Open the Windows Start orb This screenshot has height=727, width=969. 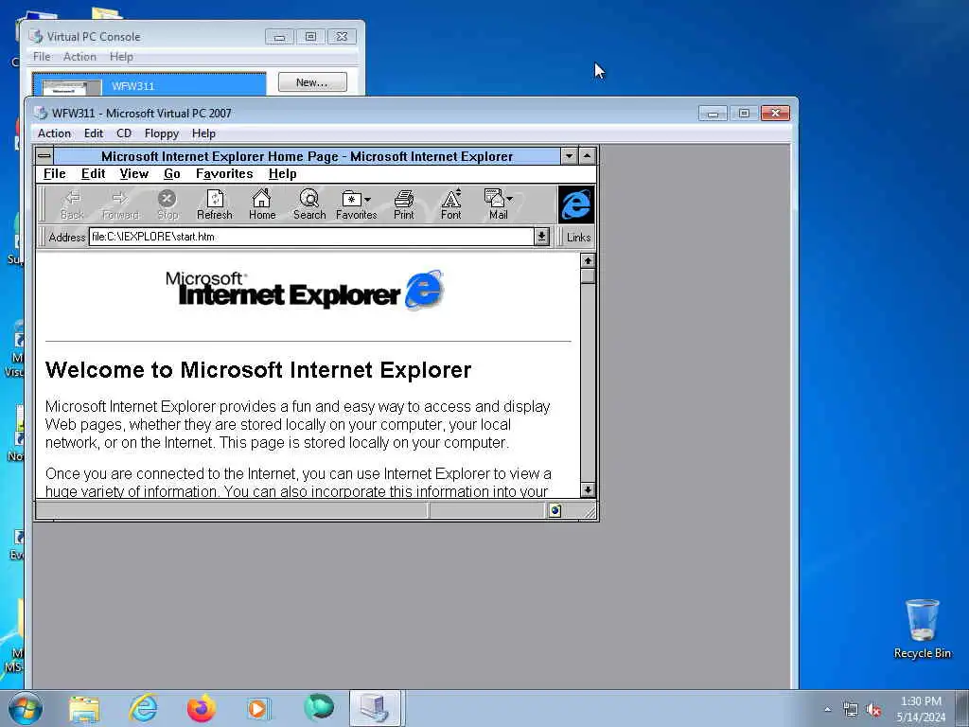[x=26, y=708]
